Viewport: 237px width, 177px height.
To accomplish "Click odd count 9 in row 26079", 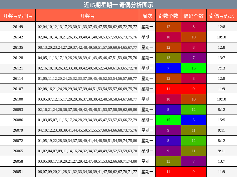I will click(x=168, y=130).
